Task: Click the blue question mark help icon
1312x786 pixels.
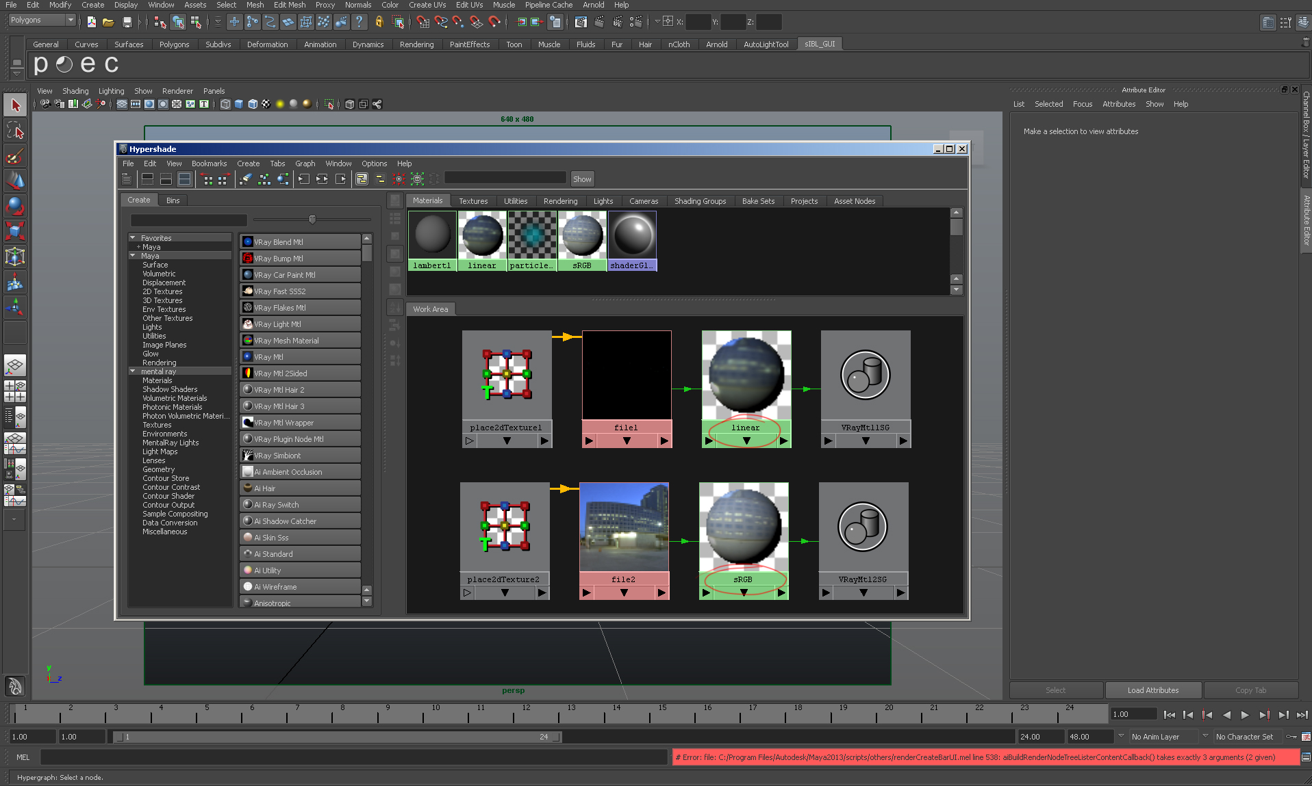Action: pos(359,22)
